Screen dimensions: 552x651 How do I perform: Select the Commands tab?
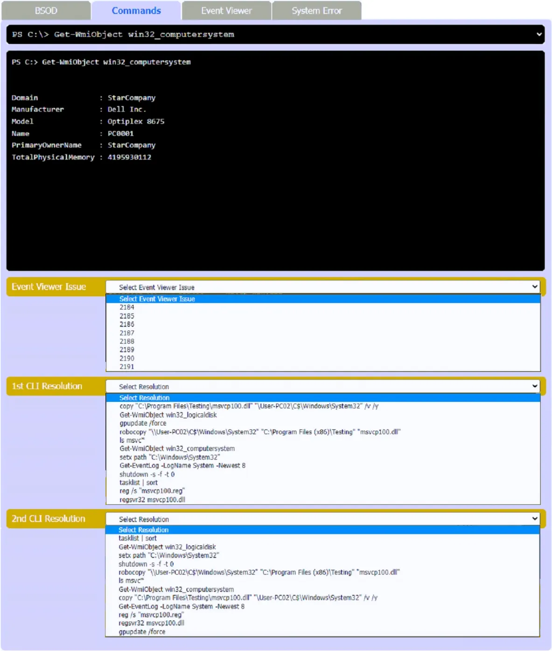point(136,11)
